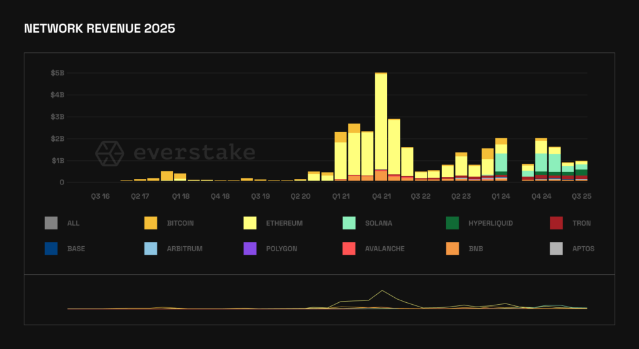Toggle the red Tron legend swatch
Image resolution: width=639 pixels, height=349 pixels.
click(x=556, y=223)
